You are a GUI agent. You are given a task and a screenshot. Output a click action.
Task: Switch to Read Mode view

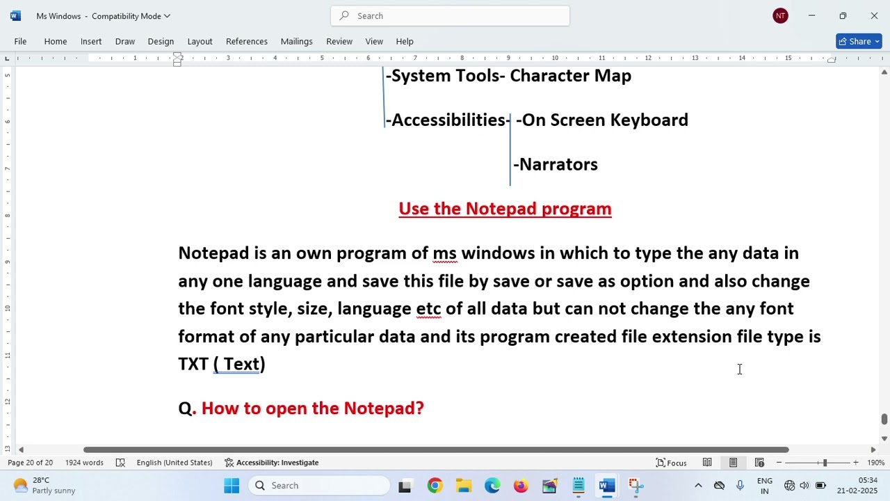point(707,463)
